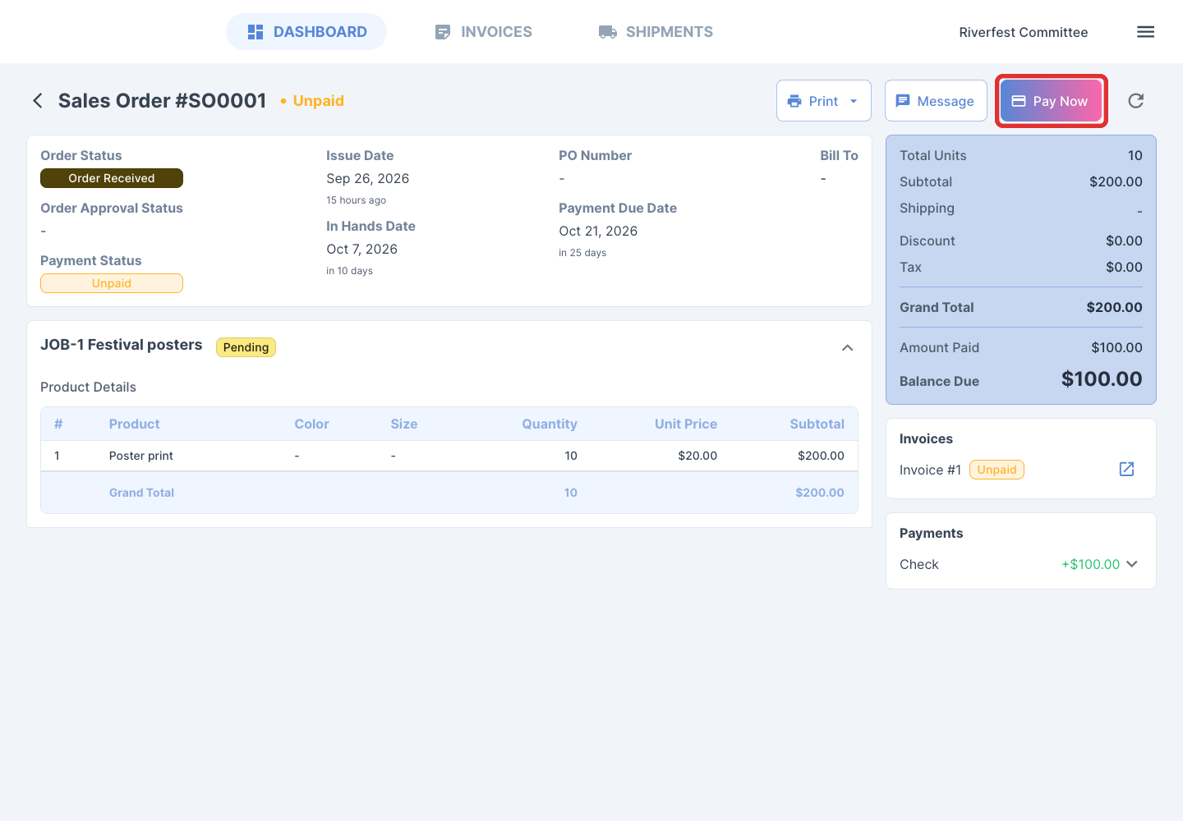Viewport: 1183px width, 821px height.
Task: Click the Balance Due $100.00 amount
Action: [1102, 378]
